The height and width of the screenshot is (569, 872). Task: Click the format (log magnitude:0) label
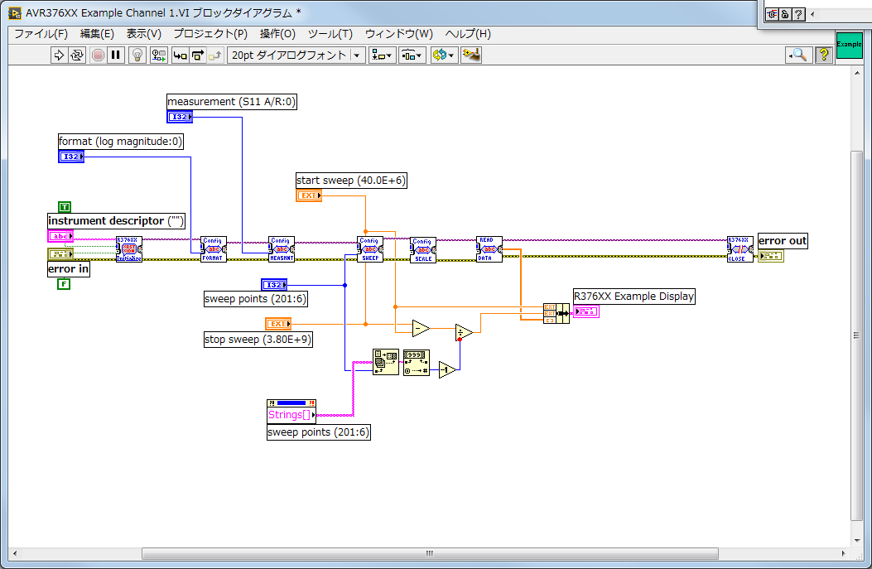coord(121,142)
